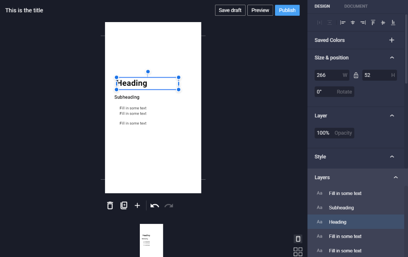This screenshot has width=408, height=257.
Task: Toggle the page size device icon
Action: (x=298, y=239)
